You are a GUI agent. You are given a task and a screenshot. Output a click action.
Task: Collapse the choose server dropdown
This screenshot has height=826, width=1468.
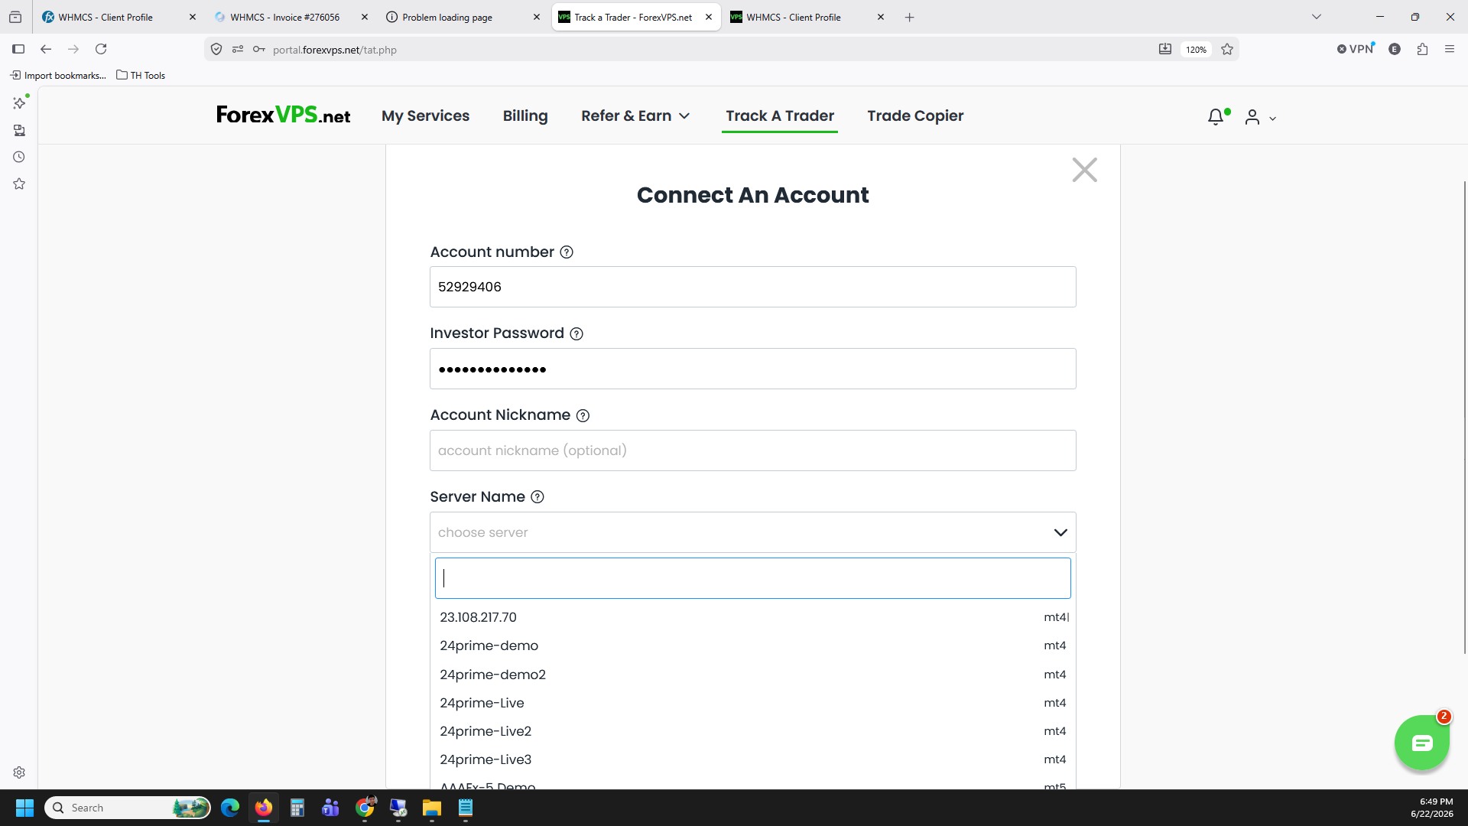point(1060,532)
